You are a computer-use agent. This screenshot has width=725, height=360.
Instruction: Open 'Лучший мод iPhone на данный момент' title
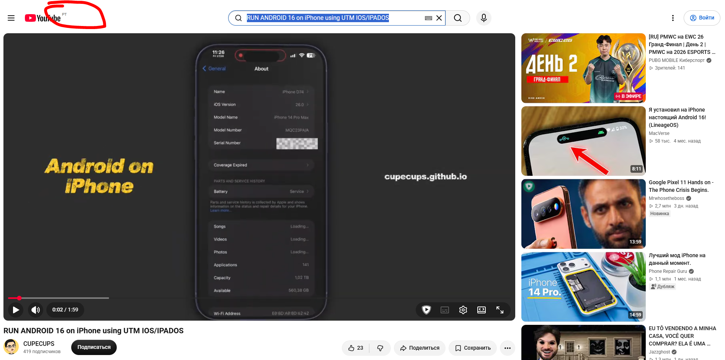pos(677,259)
